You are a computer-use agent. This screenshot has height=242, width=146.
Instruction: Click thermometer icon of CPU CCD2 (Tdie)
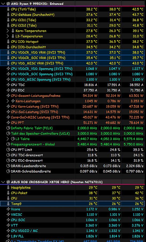coord(8,26)
